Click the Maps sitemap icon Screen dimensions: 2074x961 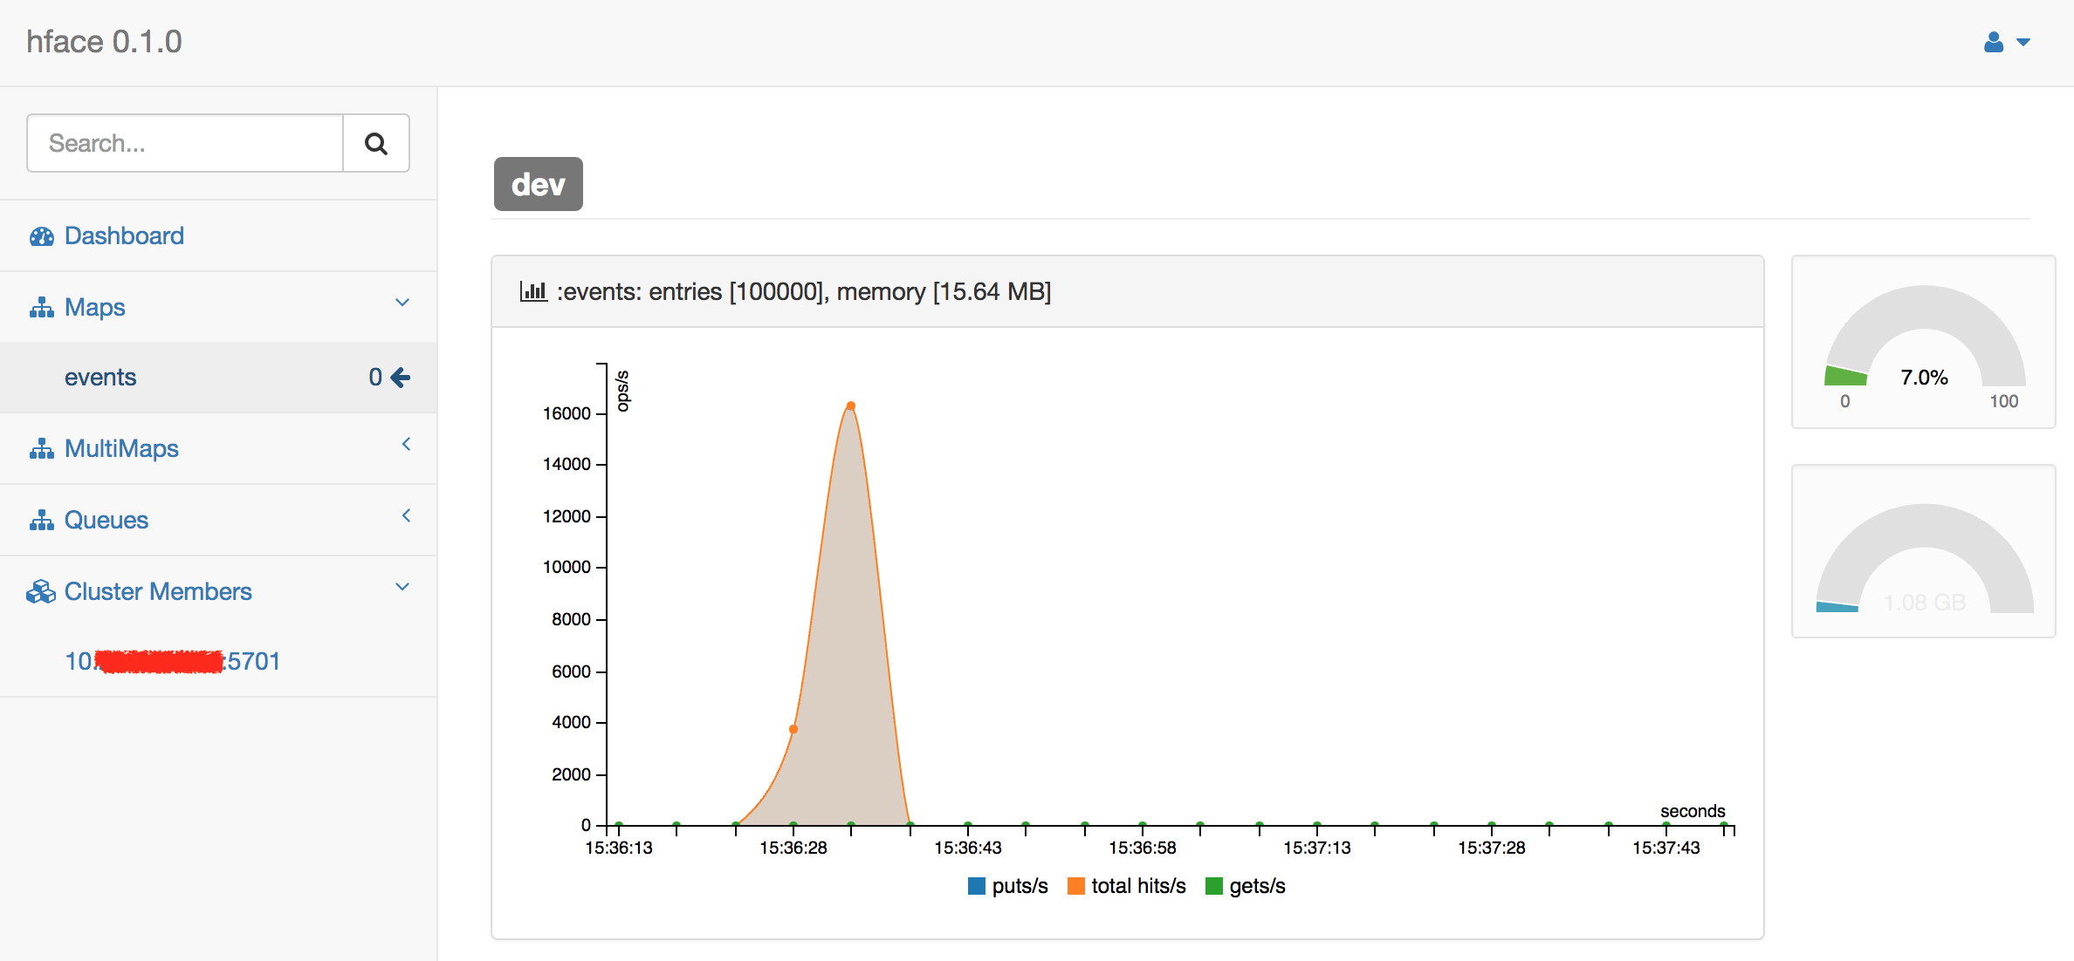[x=42, y=308]
